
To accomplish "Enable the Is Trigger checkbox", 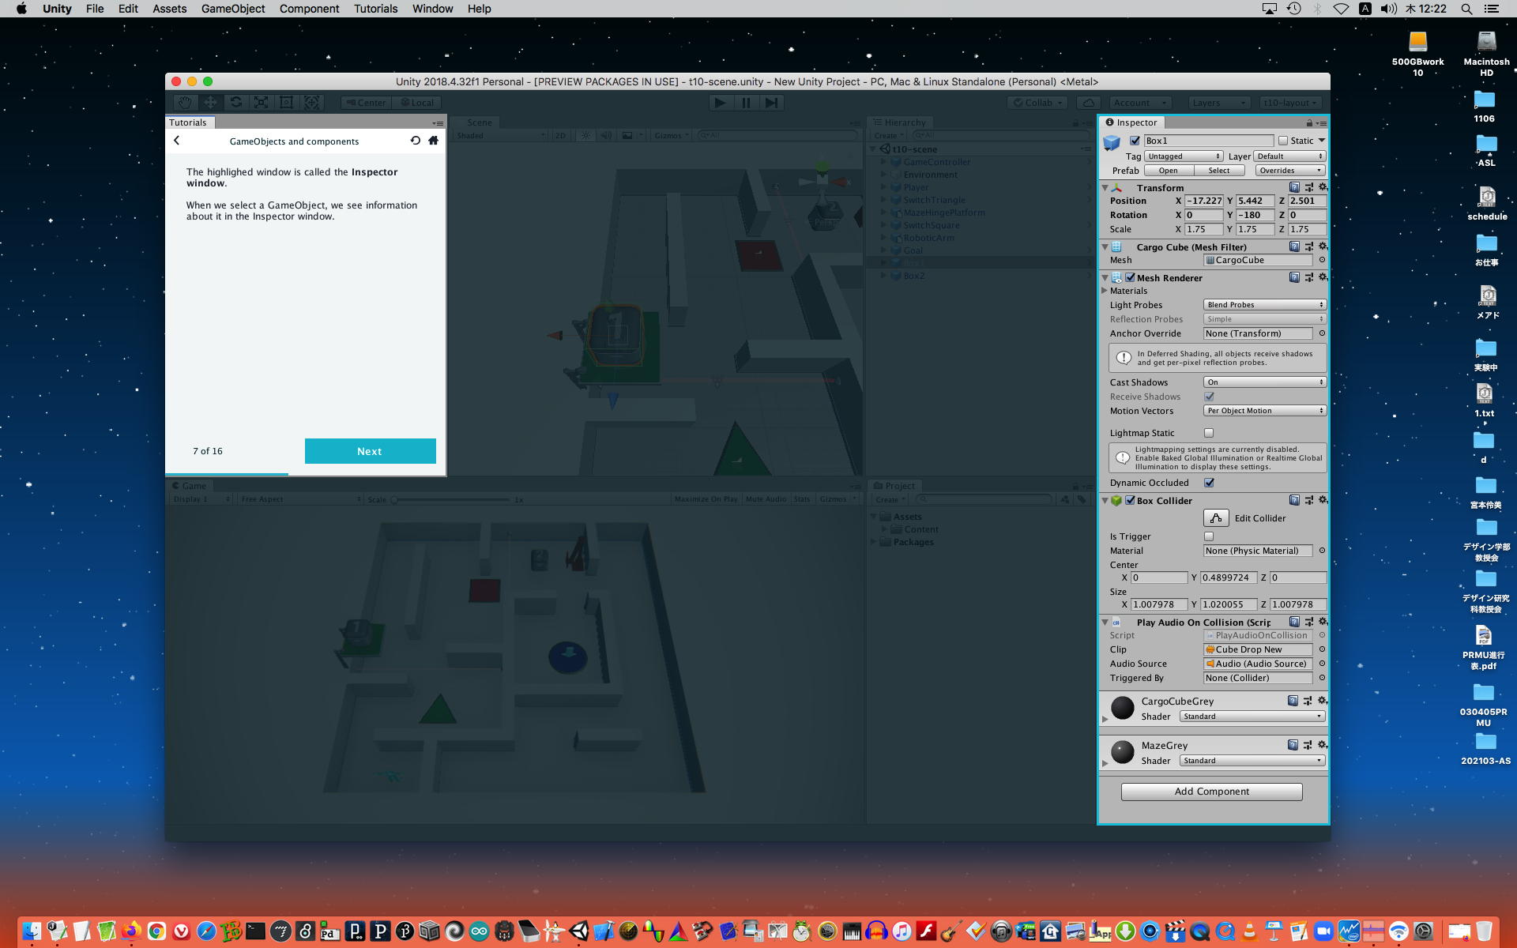I will 1209,536.
